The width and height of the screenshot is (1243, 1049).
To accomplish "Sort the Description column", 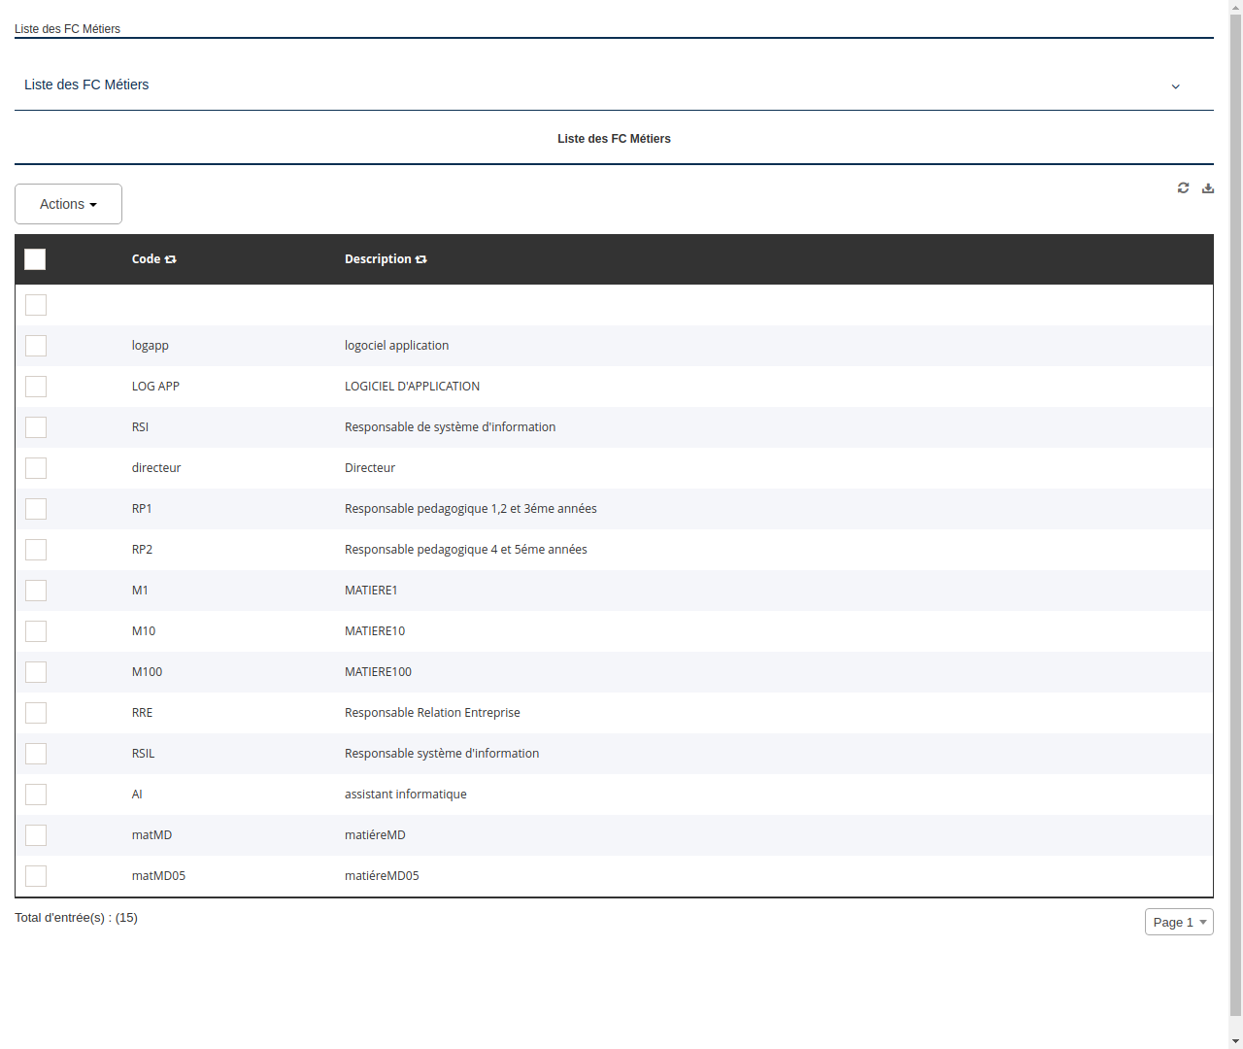I will tap(420, 258).
